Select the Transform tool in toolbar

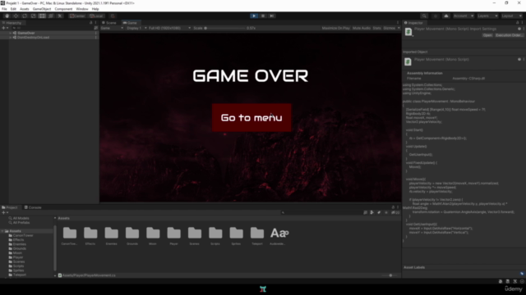tap(51, 16)
